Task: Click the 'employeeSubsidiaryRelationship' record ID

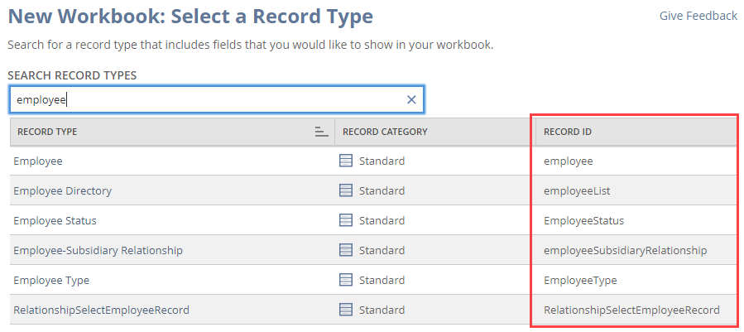Action: click(x=626, y=250)
